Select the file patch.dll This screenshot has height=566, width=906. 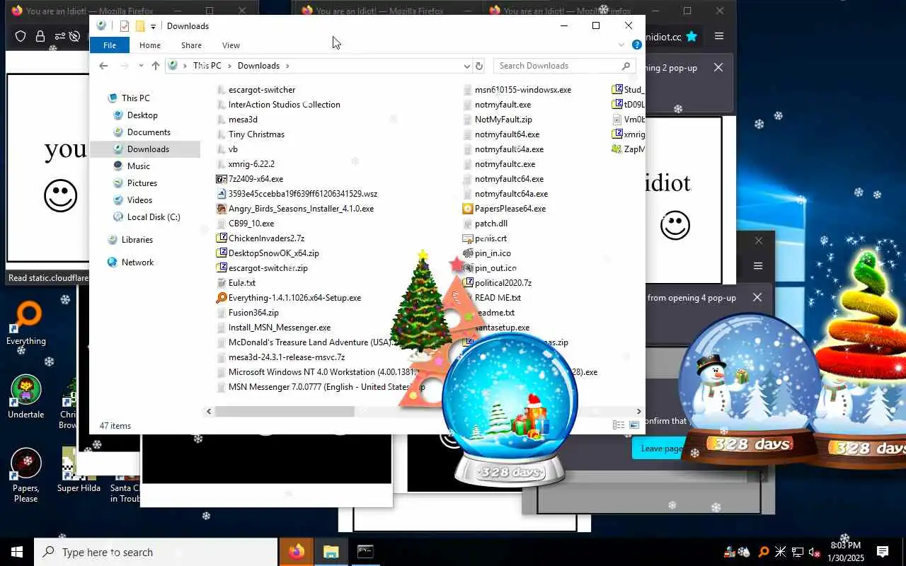coord(491,224)
